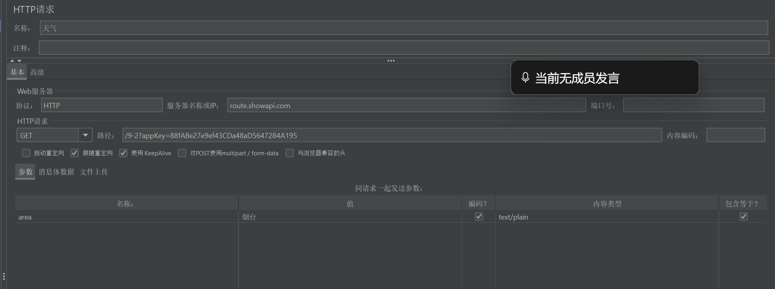Screen dimensions: 775x289
Task: Open the GET method dropdown arrow
Action: [x=85, y=135]
